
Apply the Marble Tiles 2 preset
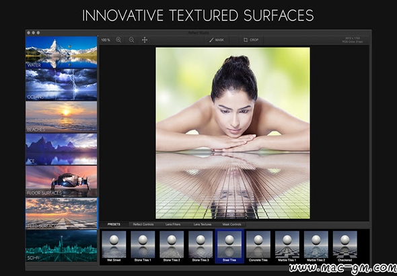pos(316,246)
